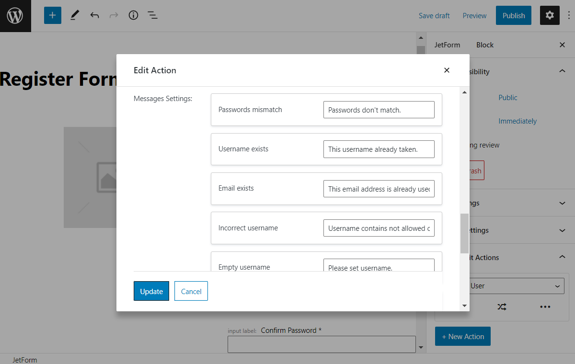Open the Options three-dot menu
The image size is (575, 364).
[569, 15]
